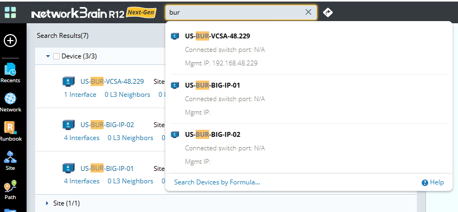Click the 1 Interface link under US-BUR-VCSA-48.229
Image resolution: width=458 pixels, height=212 pixels.
coord(80,95)
